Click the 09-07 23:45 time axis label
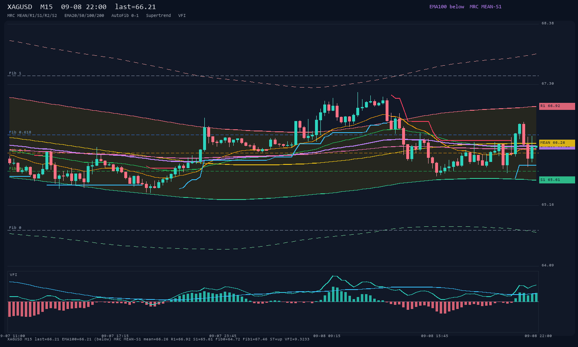The height and width of the screenshot is (347, 578). click(223, 336)
